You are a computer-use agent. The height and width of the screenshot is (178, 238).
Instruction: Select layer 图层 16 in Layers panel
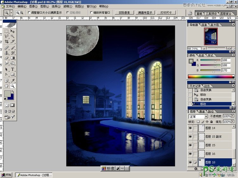(210, 154)
